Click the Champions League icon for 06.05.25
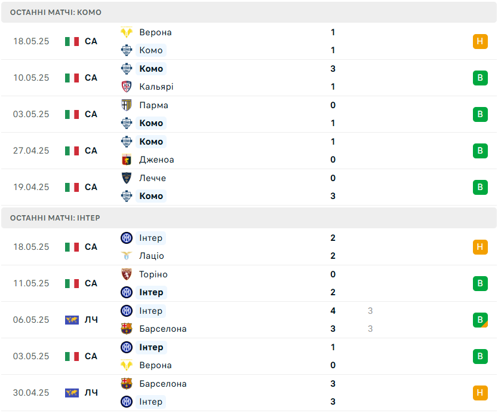The width and height of the screenshot is (498, 413). (72, 320)
